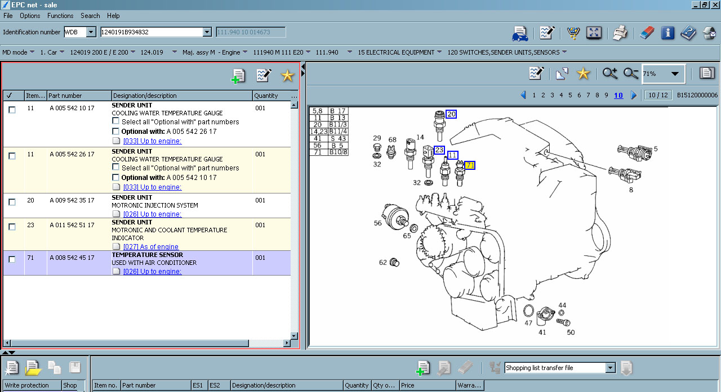721x392 pixels.
Task: Open the shopping cart icon
Action: tap(573, 33)
